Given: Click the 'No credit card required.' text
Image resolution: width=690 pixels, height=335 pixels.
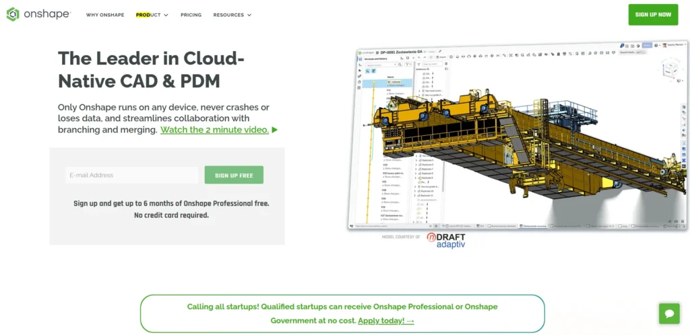Looking at the screenshot, I should tap(171, 215).
